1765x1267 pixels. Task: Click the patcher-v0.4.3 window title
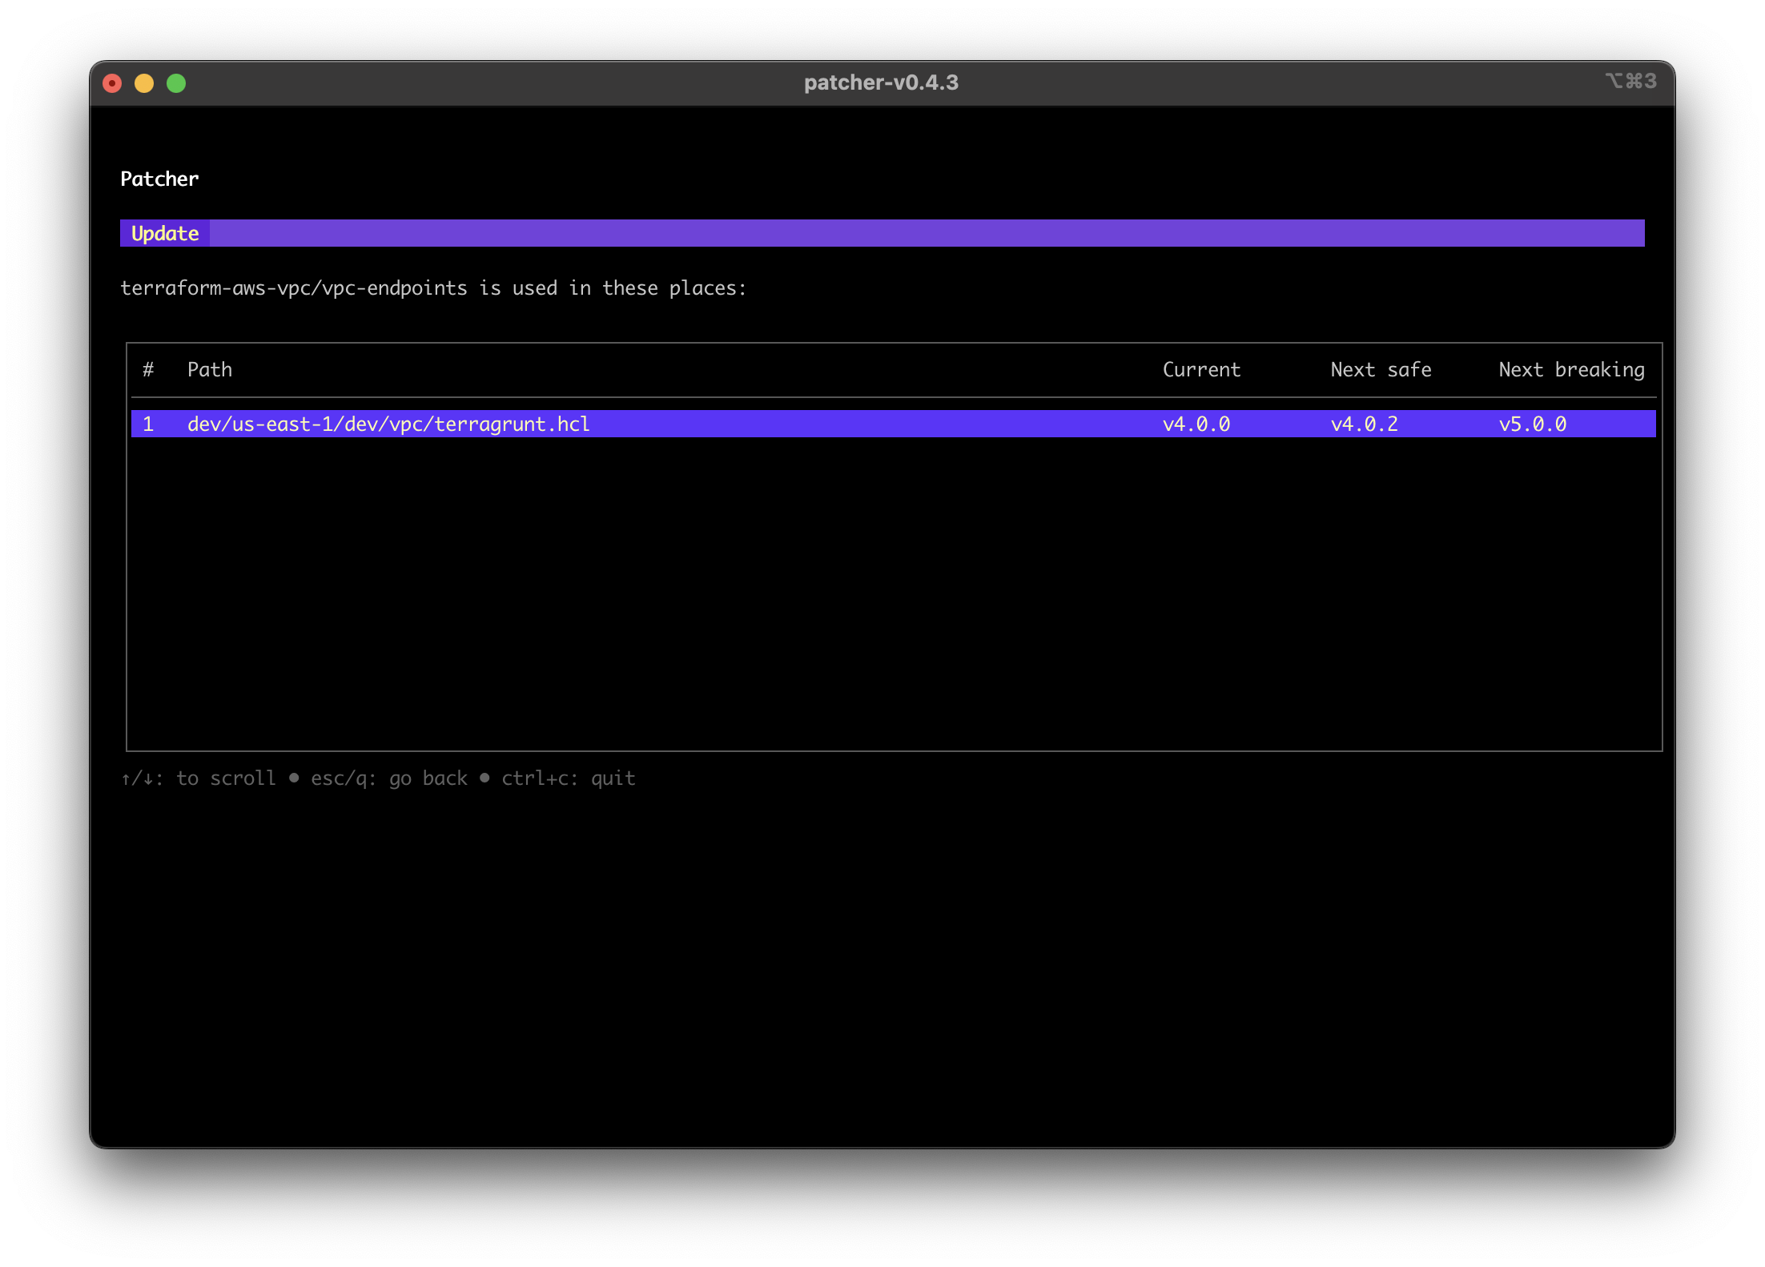pyautogui.click(x=880, y=82)
